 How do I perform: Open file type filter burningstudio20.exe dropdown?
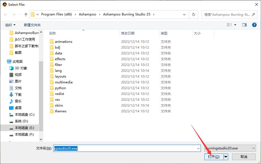click(230, 148)
